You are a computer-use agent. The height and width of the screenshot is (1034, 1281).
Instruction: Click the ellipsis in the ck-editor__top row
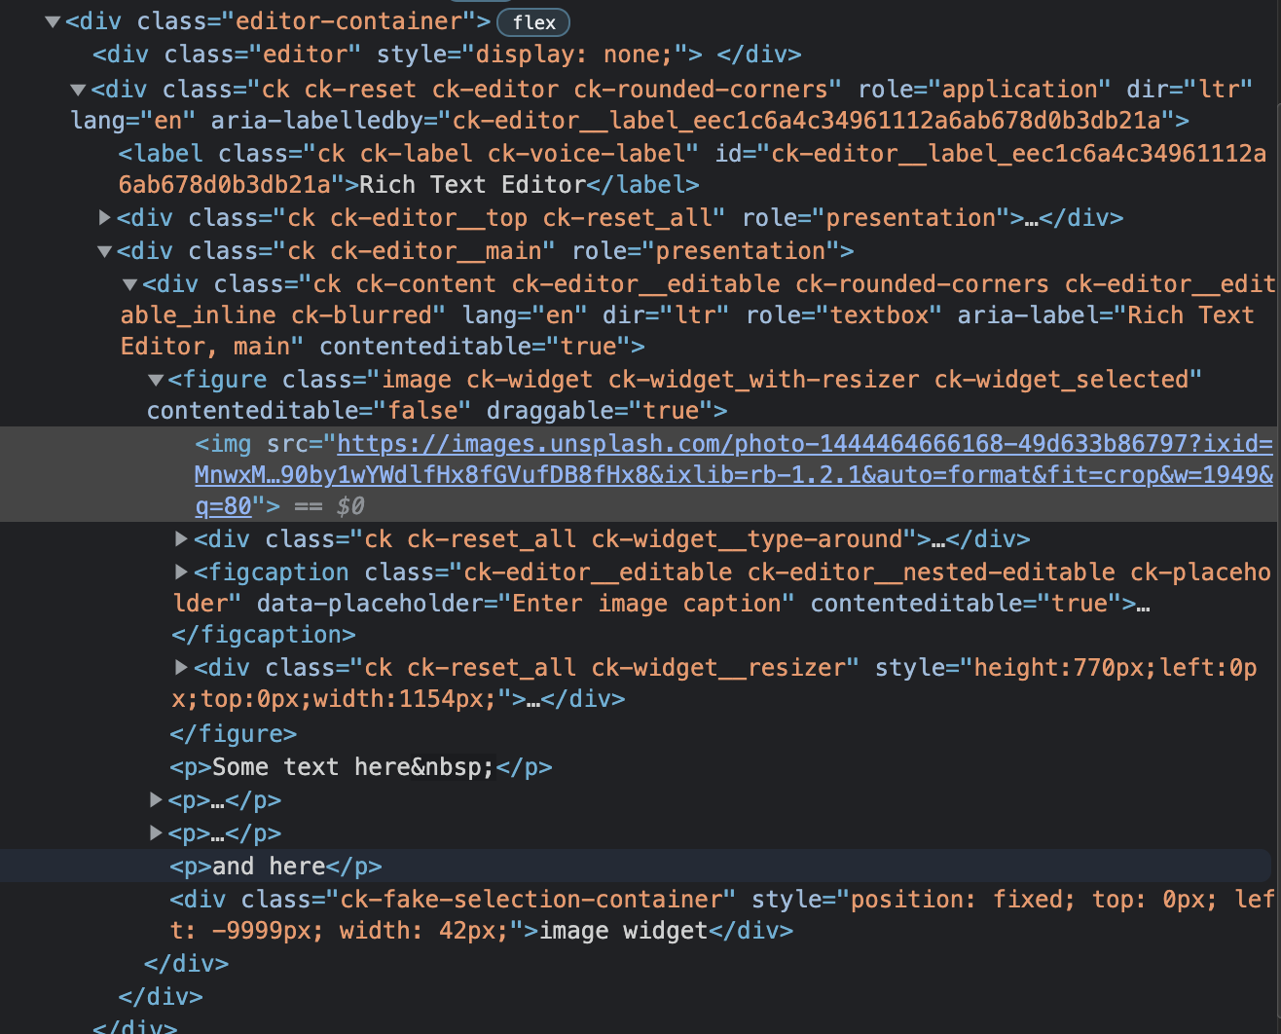[1031, 218]
